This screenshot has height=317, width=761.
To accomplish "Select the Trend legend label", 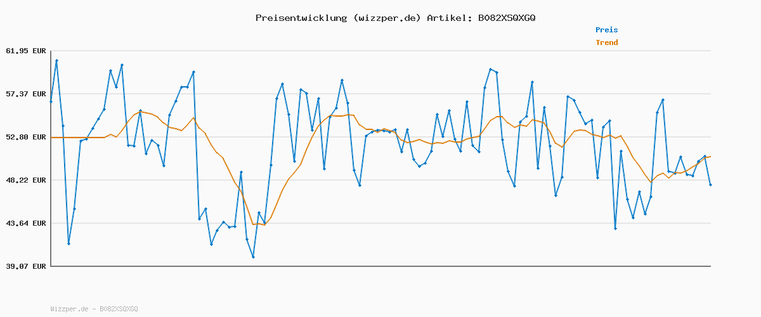I will click(606, 42).
